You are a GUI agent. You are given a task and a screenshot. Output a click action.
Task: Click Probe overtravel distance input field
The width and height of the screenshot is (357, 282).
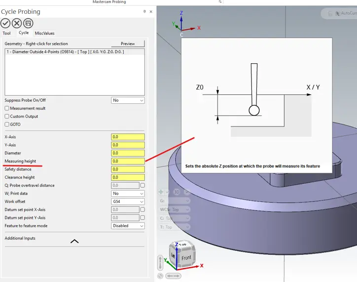[x=125, y=185]
